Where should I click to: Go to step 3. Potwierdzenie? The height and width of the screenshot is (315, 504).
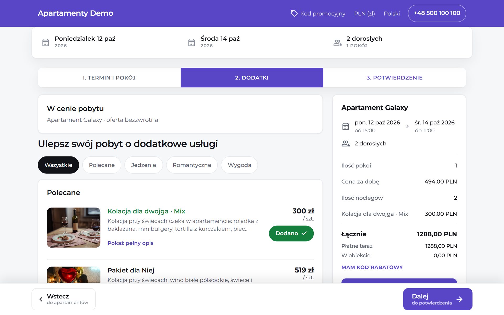(x=395, y=78)
